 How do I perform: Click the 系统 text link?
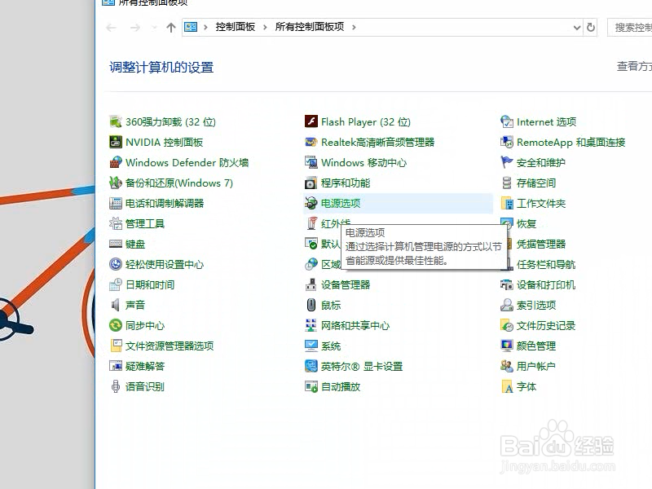point(331,346)
